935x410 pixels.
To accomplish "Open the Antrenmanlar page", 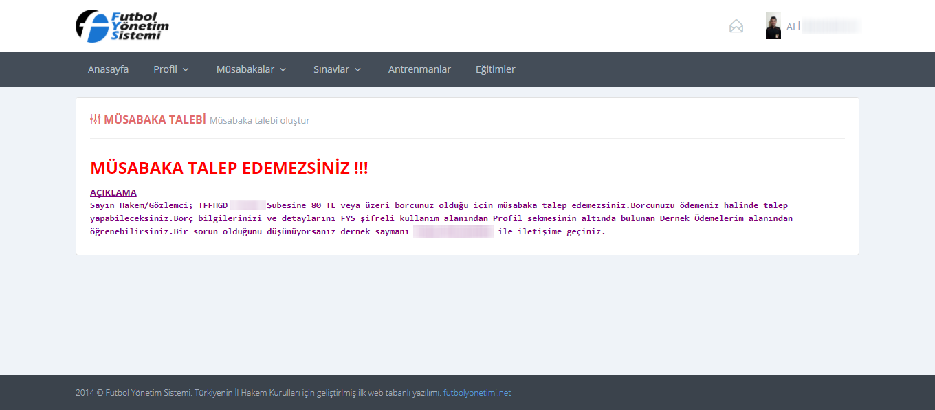I will click(419, 69).
